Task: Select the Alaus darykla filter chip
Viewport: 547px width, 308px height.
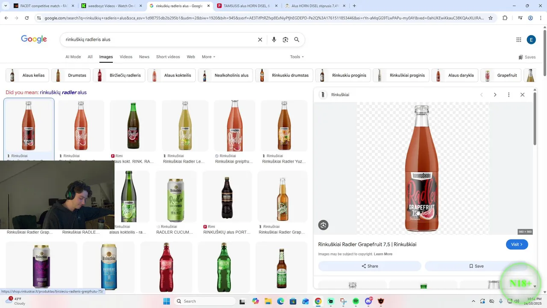Action: (x=455, y=75)
